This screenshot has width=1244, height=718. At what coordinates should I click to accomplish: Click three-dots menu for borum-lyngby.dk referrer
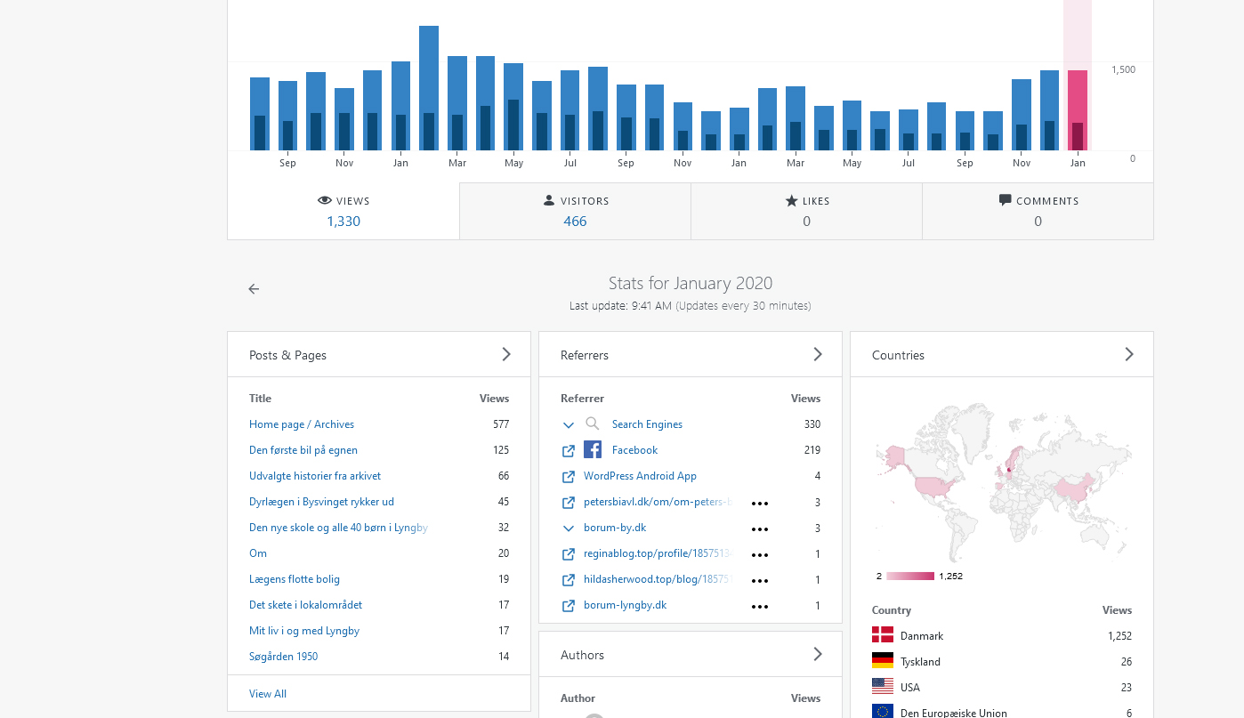pyautogui.click(x=759, y=606)
